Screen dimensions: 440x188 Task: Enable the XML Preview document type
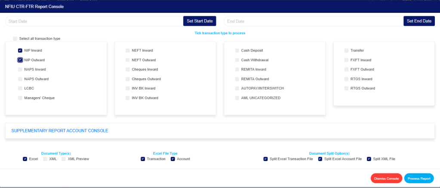coord(64,159)
